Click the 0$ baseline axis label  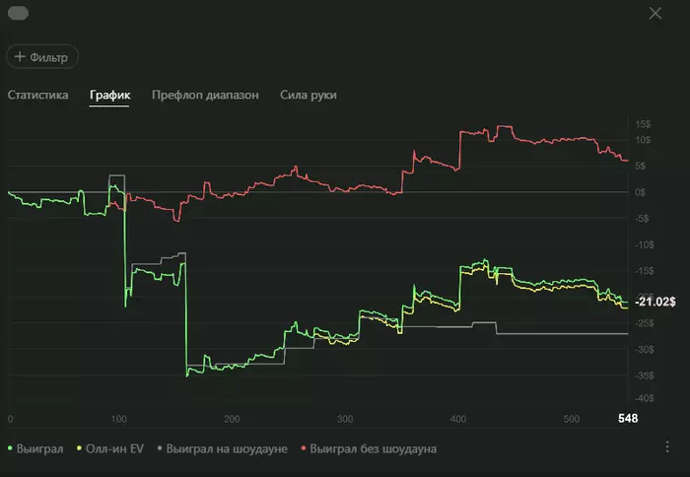click(641, 192)
